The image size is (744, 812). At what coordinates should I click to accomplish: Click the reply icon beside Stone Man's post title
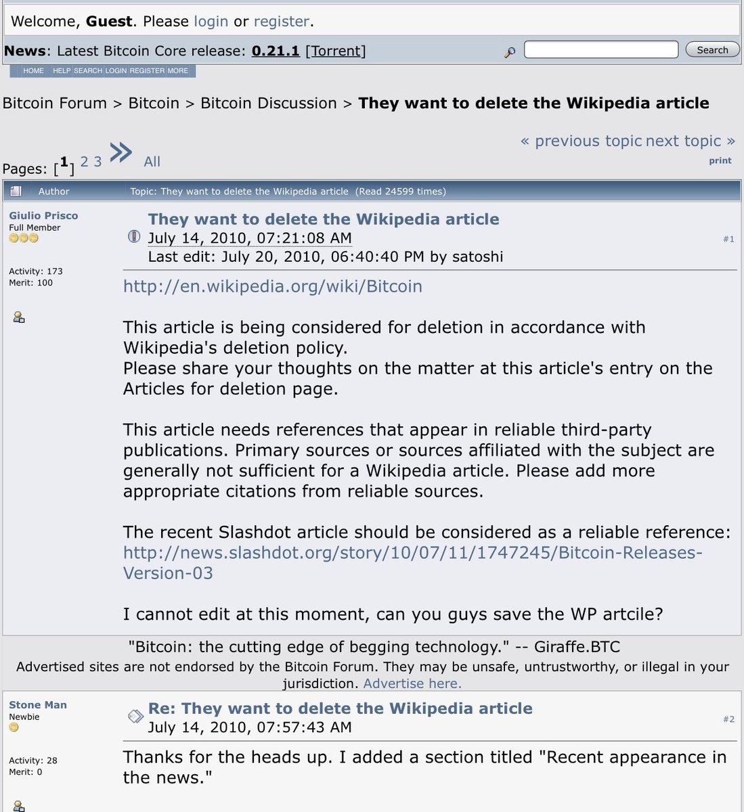[x=135, y=716]
